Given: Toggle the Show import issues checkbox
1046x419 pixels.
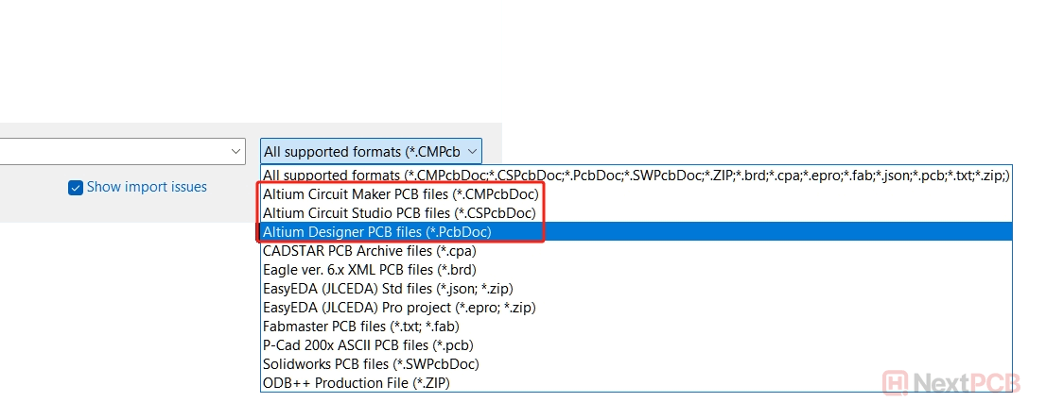Looking at the screenshot, I should coord(76,188).
